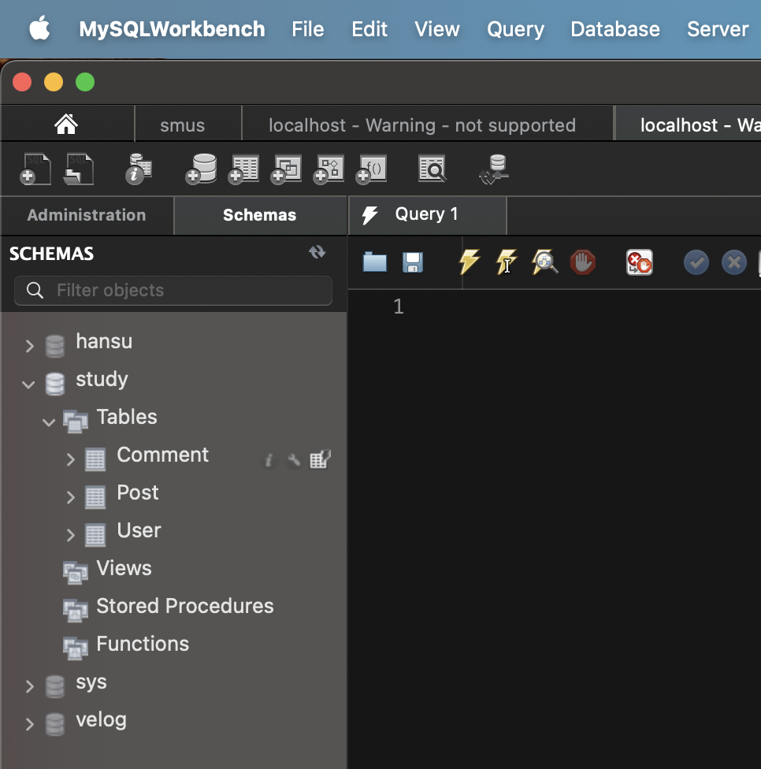The width and height of the screenshot is (761, 769).
Task: Open the Query menu
Action: pyautogui.click(x=515, y=29)
